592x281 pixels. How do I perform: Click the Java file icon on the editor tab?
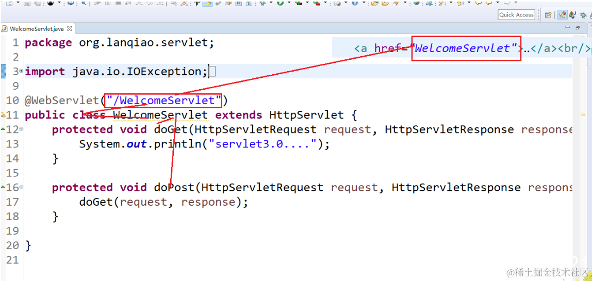click(5, 28)
